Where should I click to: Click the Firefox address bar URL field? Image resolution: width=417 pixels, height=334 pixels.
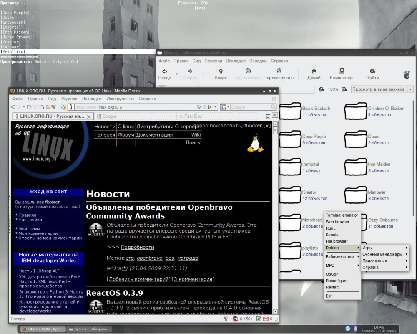point(136,107)
